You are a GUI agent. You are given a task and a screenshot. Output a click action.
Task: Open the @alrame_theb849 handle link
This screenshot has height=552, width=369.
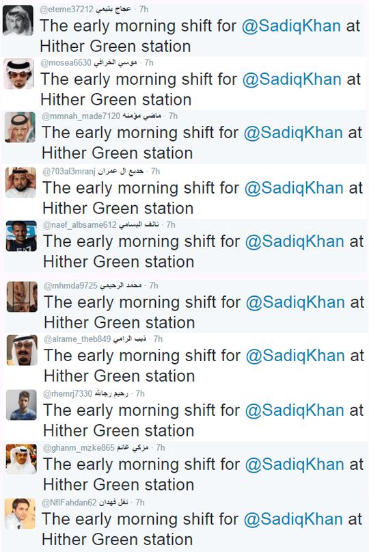point(77,339)
